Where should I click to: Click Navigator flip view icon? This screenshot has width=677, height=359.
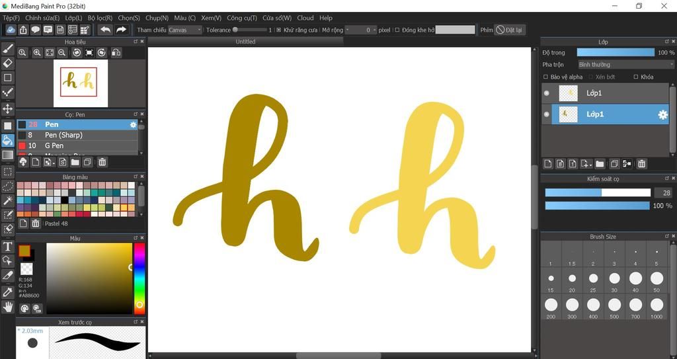116,53
